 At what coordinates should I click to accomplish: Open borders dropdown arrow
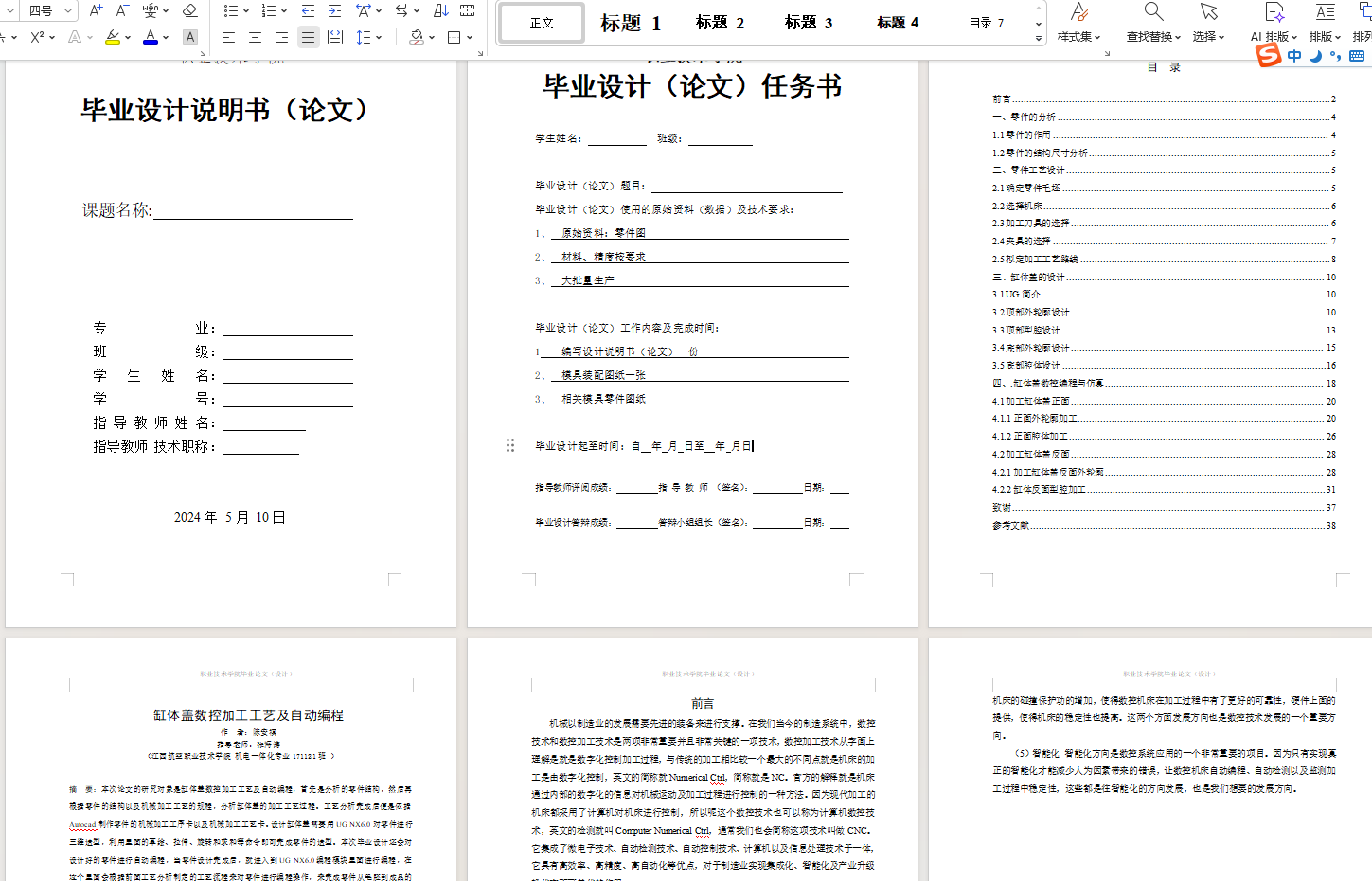[470, 37]
